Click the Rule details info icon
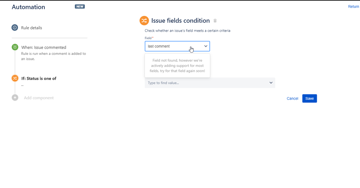The height and width of the screenshot is (188, 360). point(15,27)
